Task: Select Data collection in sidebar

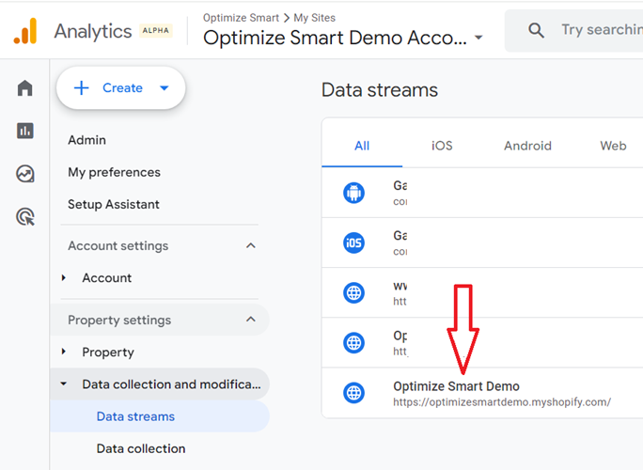Action: 141,448
